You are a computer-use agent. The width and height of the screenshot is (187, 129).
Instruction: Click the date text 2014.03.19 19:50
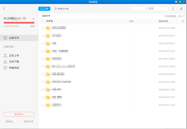click(x=167, y=28)
